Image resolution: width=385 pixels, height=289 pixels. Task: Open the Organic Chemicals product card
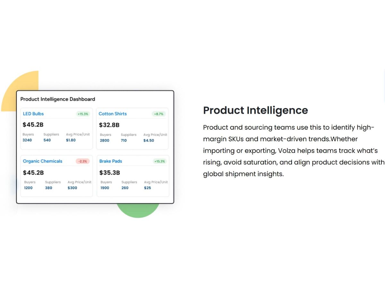point(56,176)
